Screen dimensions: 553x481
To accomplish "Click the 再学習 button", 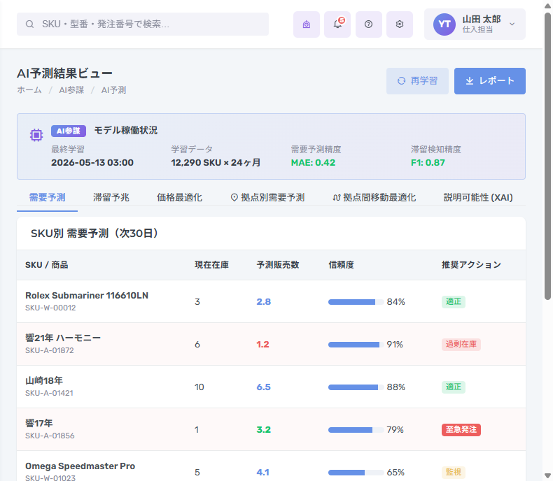I will click(x=417, y=81).
